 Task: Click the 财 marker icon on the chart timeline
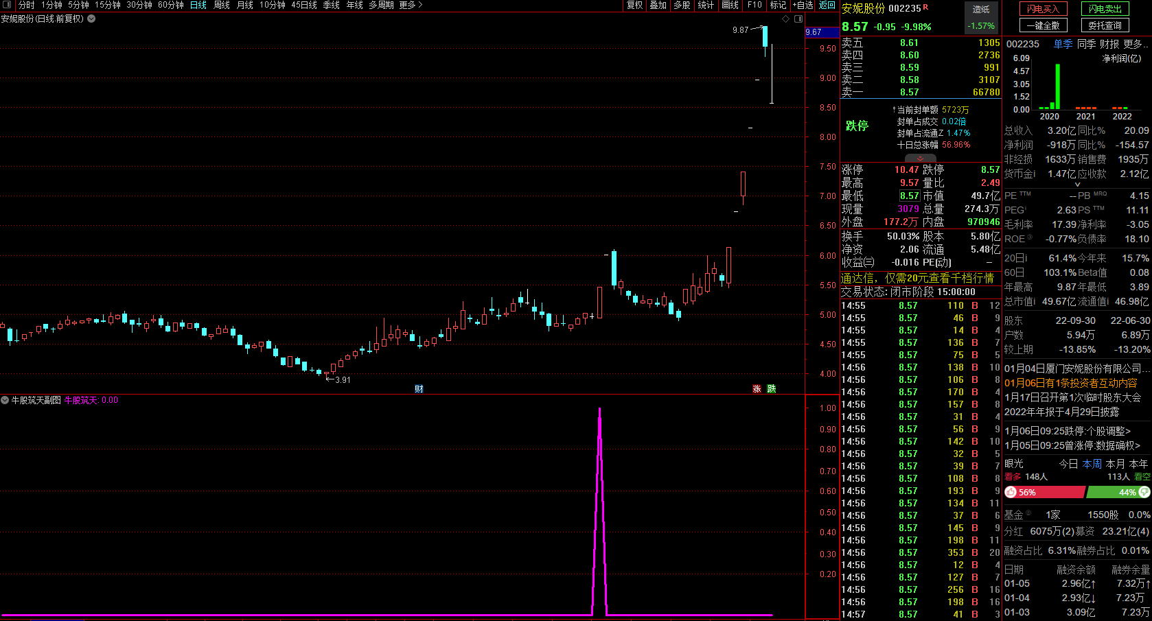pyautogui.click(x=419, y=389)
